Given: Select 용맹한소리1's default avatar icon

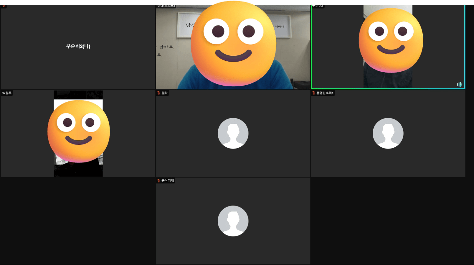Looking at the screenshot, I should [388, 133].
